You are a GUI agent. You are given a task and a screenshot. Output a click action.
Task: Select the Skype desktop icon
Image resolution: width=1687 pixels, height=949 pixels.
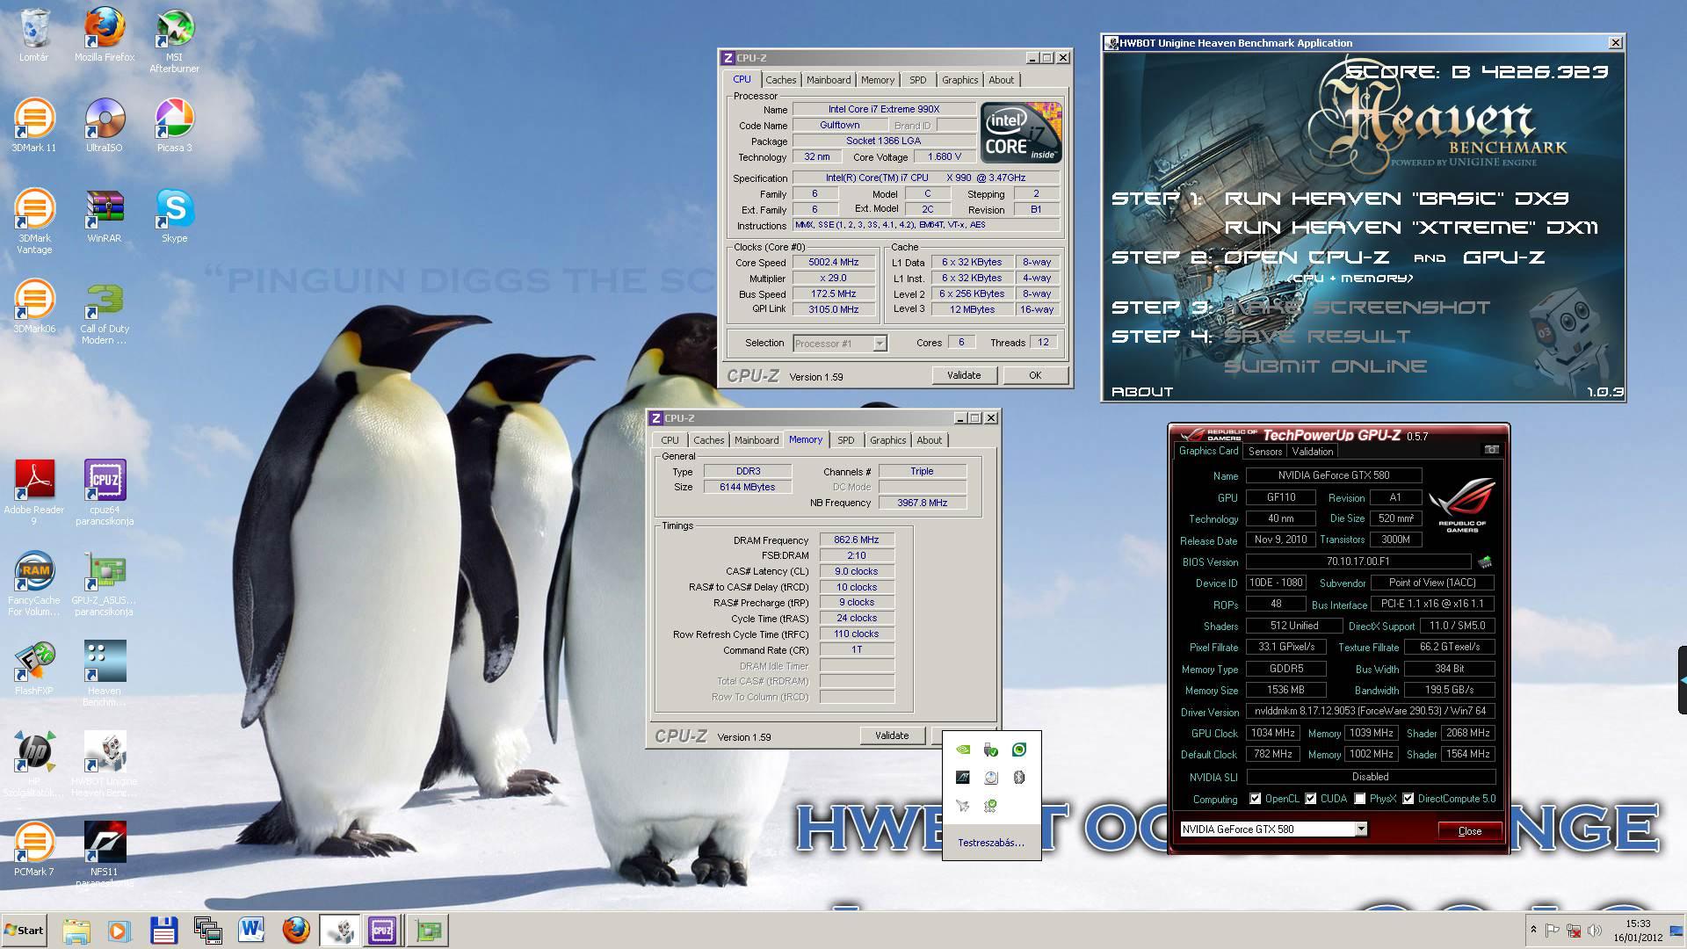174,216
